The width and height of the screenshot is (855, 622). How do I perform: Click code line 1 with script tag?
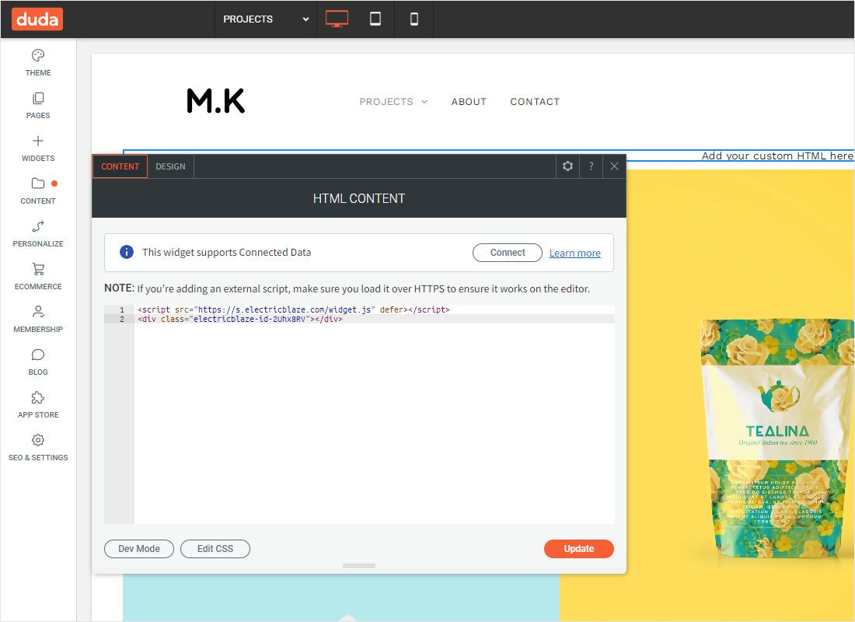[x=293, y=309]
